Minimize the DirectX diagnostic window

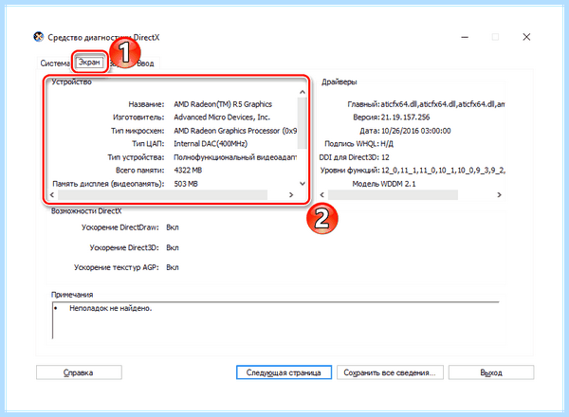(465, 37)
